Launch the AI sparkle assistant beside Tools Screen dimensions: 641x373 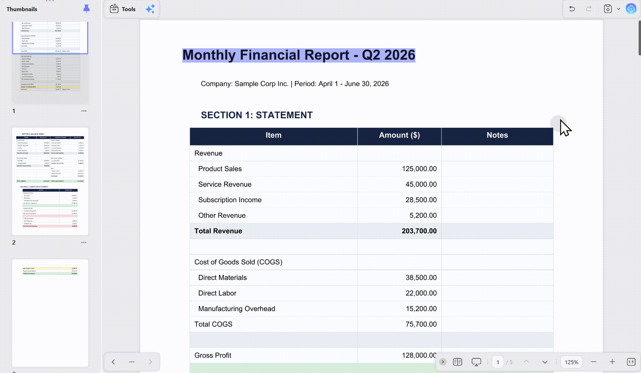[x=150, y=9]
